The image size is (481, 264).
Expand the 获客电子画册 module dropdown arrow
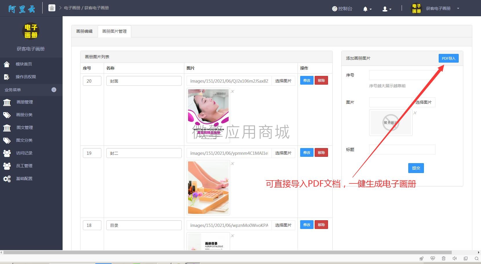pos(458,8)
